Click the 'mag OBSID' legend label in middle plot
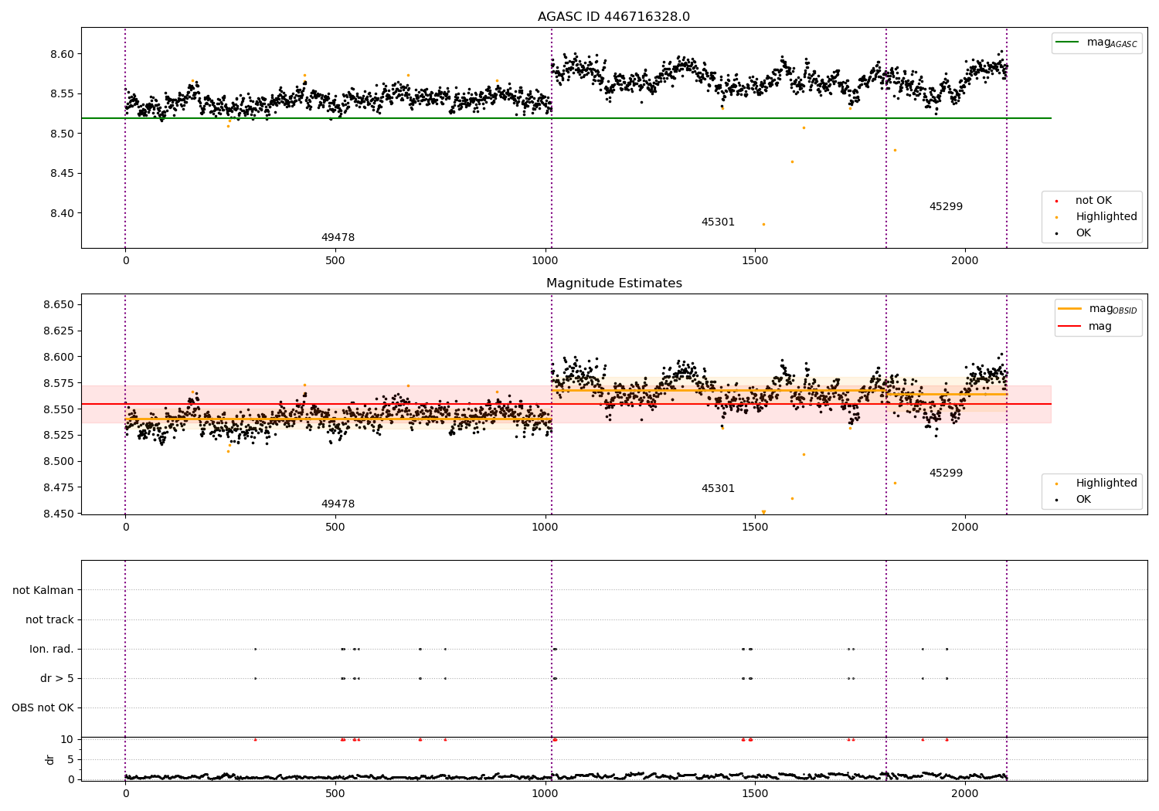 [1113, 309]
